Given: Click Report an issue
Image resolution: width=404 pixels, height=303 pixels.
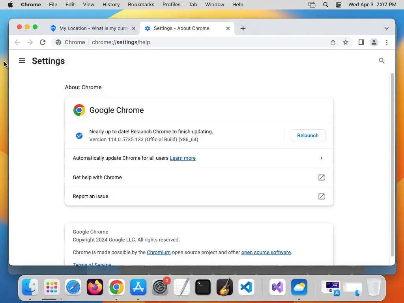Looking at the screenshot, I should 199,196.
